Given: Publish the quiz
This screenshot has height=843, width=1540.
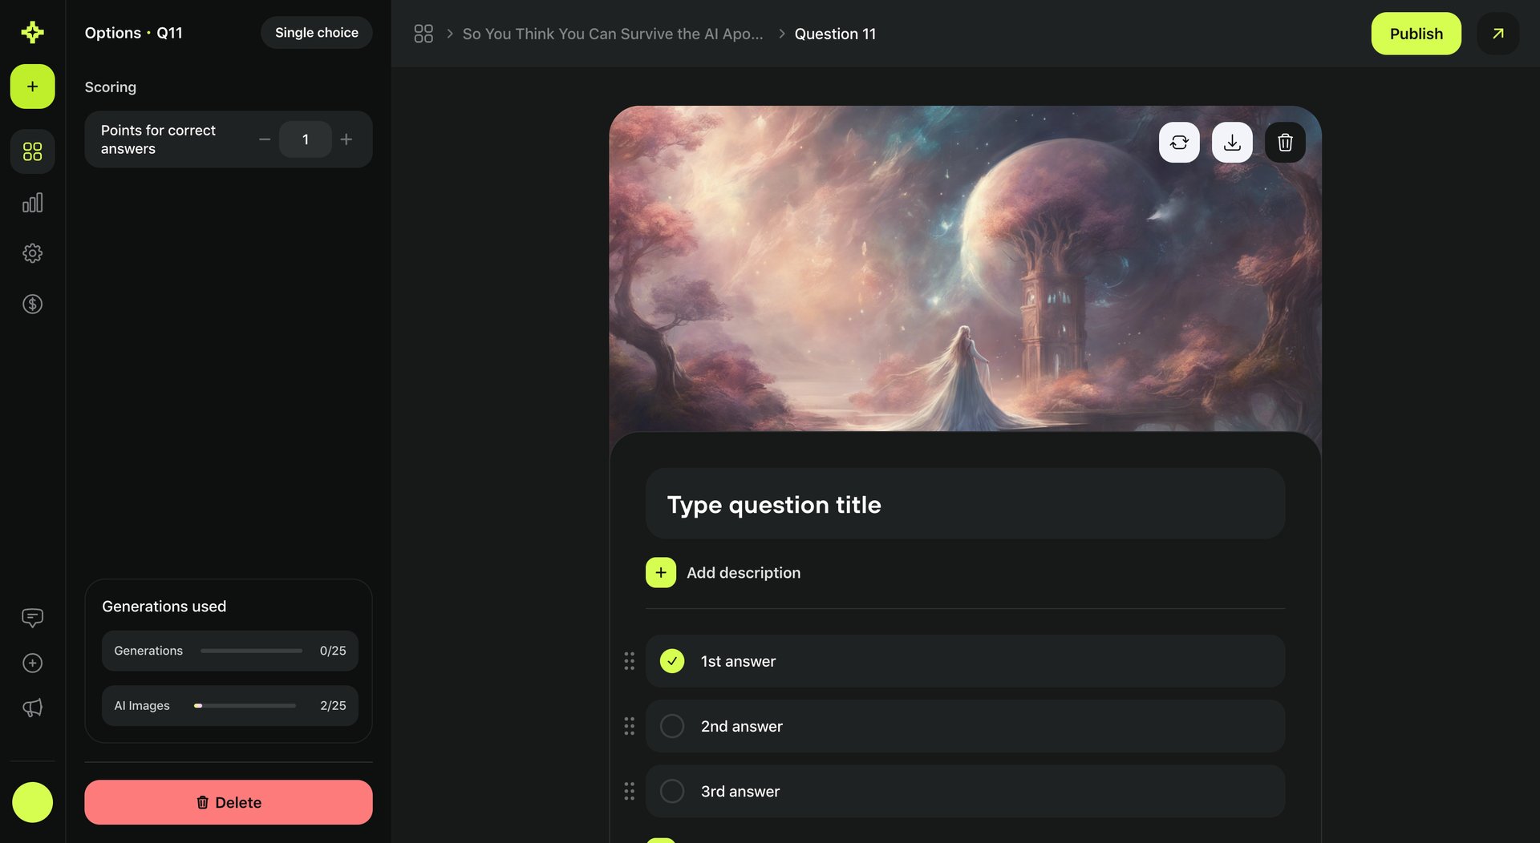Looking at the screenshot, I should [1416, 34].
